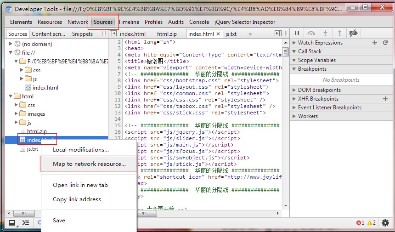
Task: Collapse Call Stack section
Action: tap(294, 51)
